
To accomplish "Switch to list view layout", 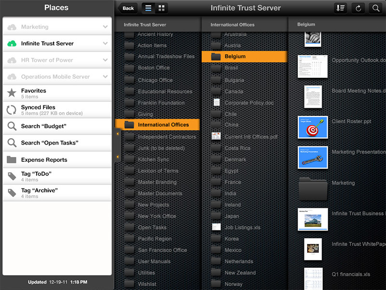I will point(148,8).
